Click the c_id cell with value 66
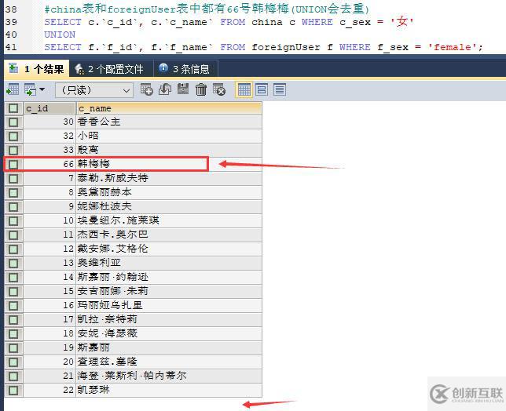 49,164
